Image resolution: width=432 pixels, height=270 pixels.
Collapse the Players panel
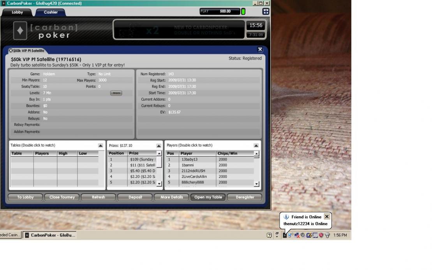pyautogui.click(x=256, y=145)
